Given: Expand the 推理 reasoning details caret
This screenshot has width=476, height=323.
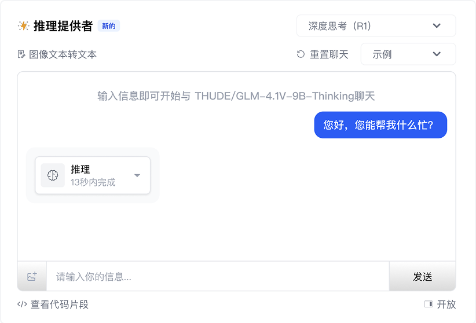Looking at the screenshot, I should coord(137,175).
